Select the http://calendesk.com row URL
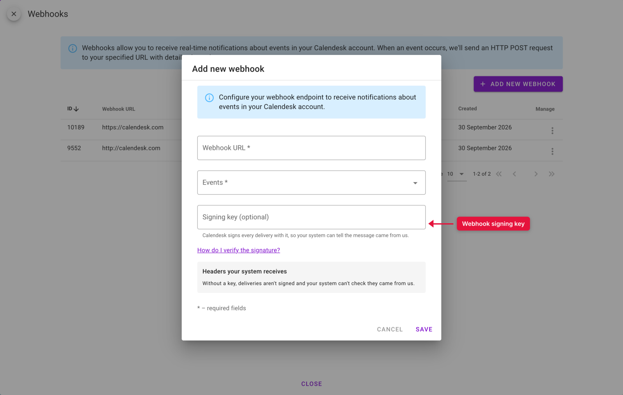623x395 pixels. tap(131, 148)
